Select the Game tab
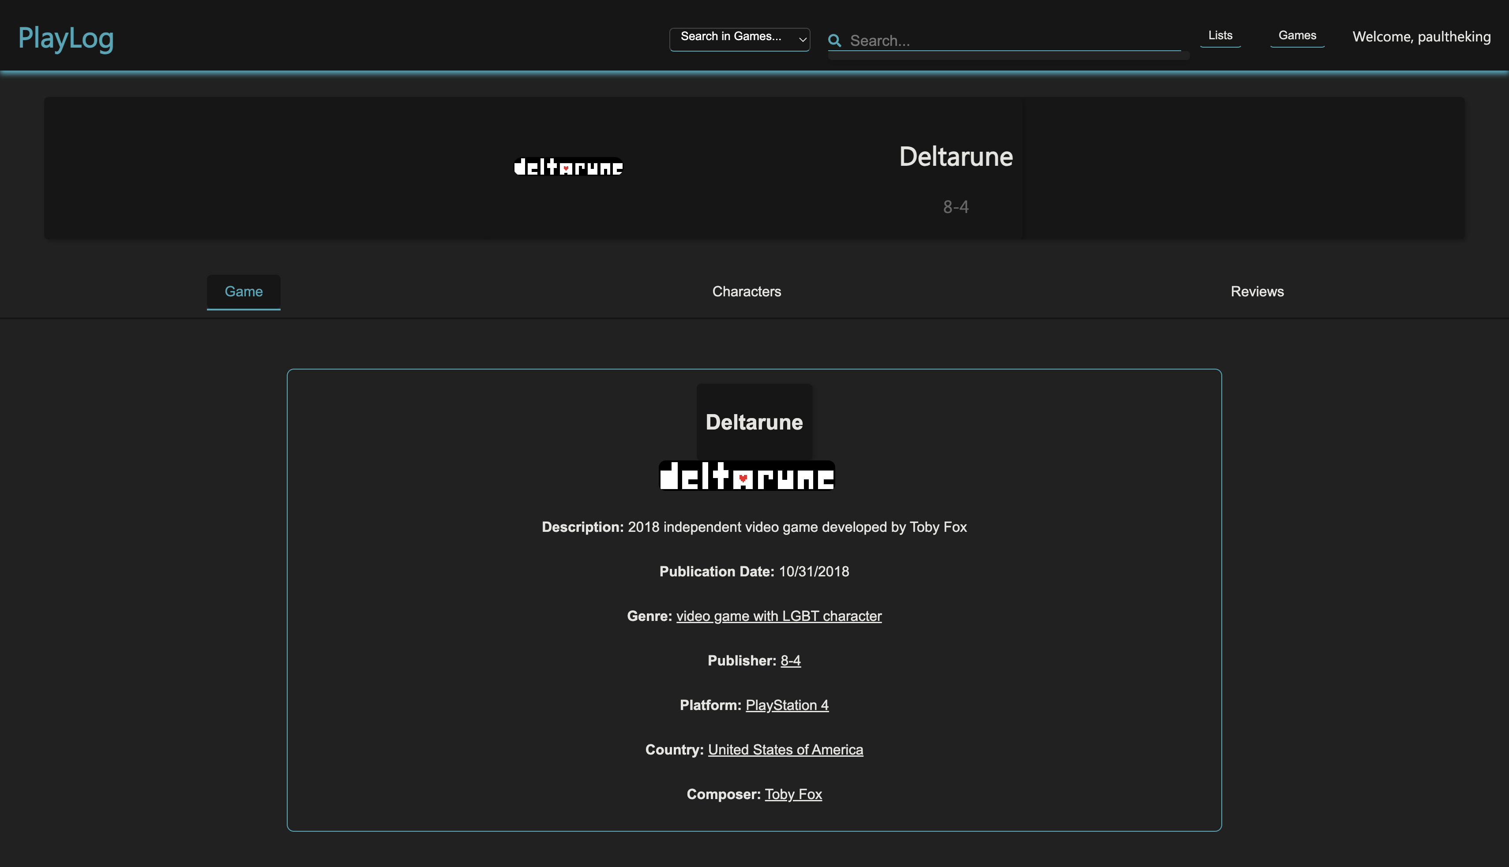Viewport: 1509px width, 867px height. 243,292
